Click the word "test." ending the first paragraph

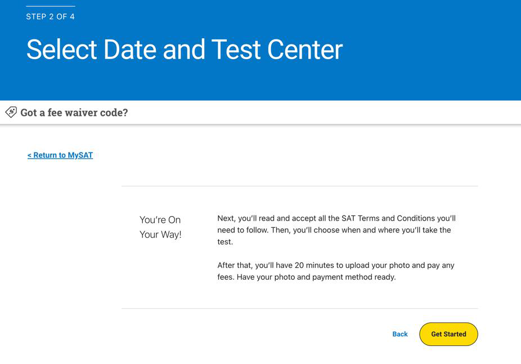(x=225, y=242)
